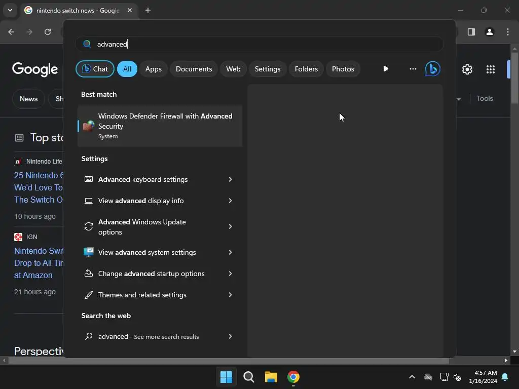Screen dimensions: 519x389
Task: Expand View advanced display info chevron
Action: [230, 201]
